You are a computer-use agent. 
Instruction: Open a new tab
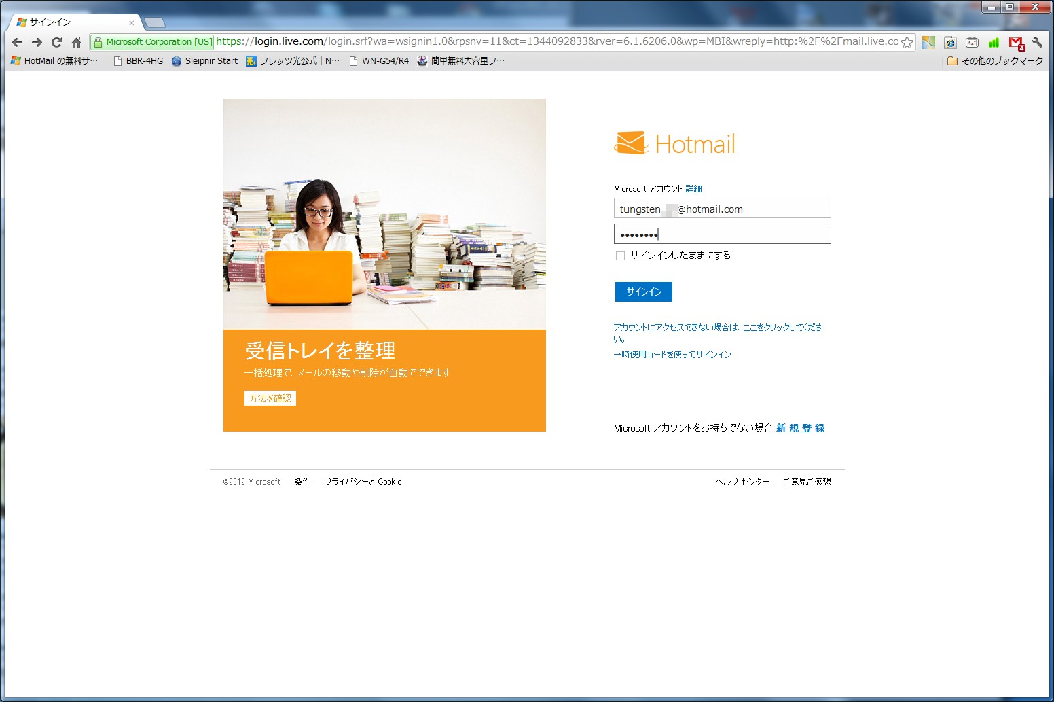(155, 22)
